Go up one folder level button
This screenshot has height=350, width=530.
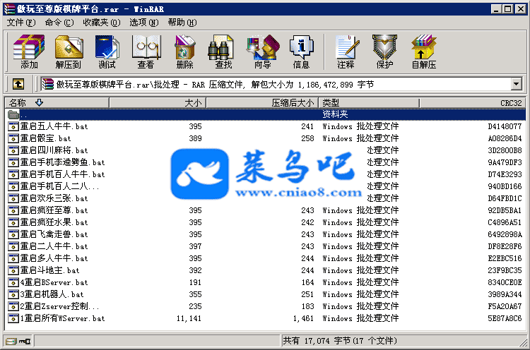[18, 85]
